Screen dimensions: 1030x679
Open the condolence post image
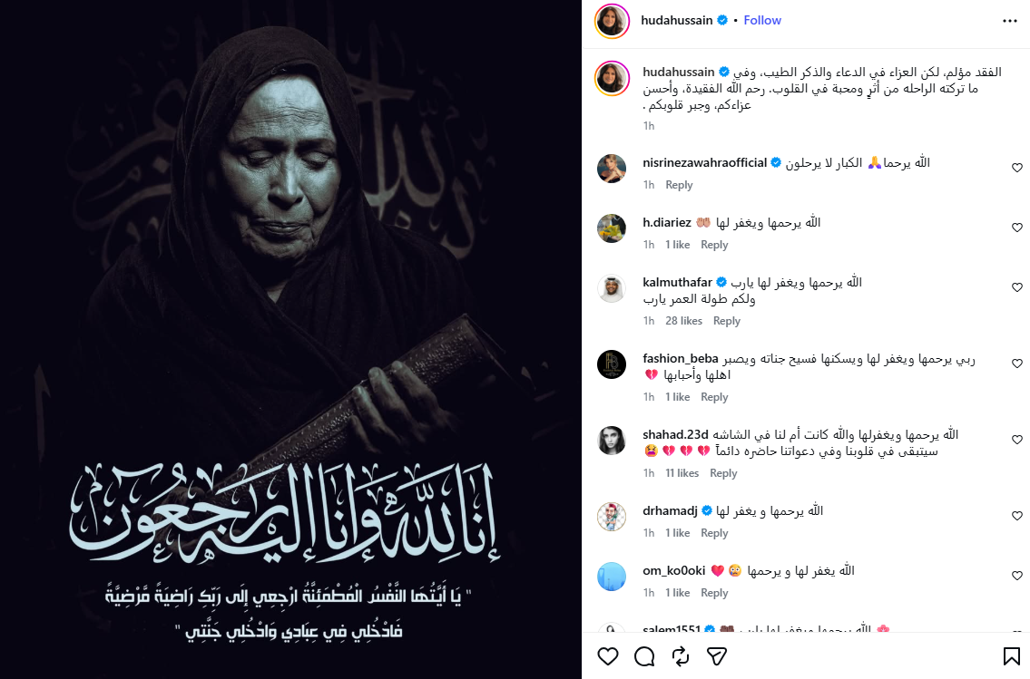290,339
